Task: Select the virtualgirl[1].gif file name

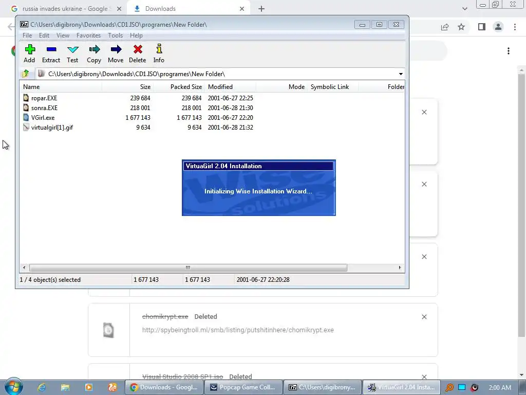Action: (52, 128)
